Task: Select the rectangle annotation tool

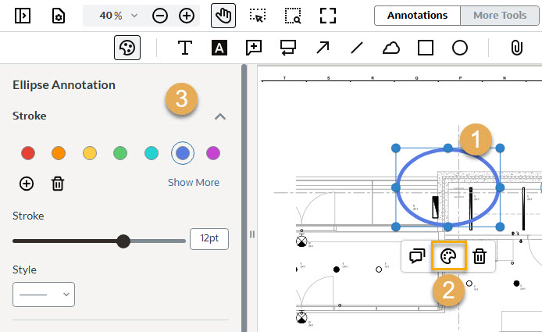Action: click(x=426, y=48)
